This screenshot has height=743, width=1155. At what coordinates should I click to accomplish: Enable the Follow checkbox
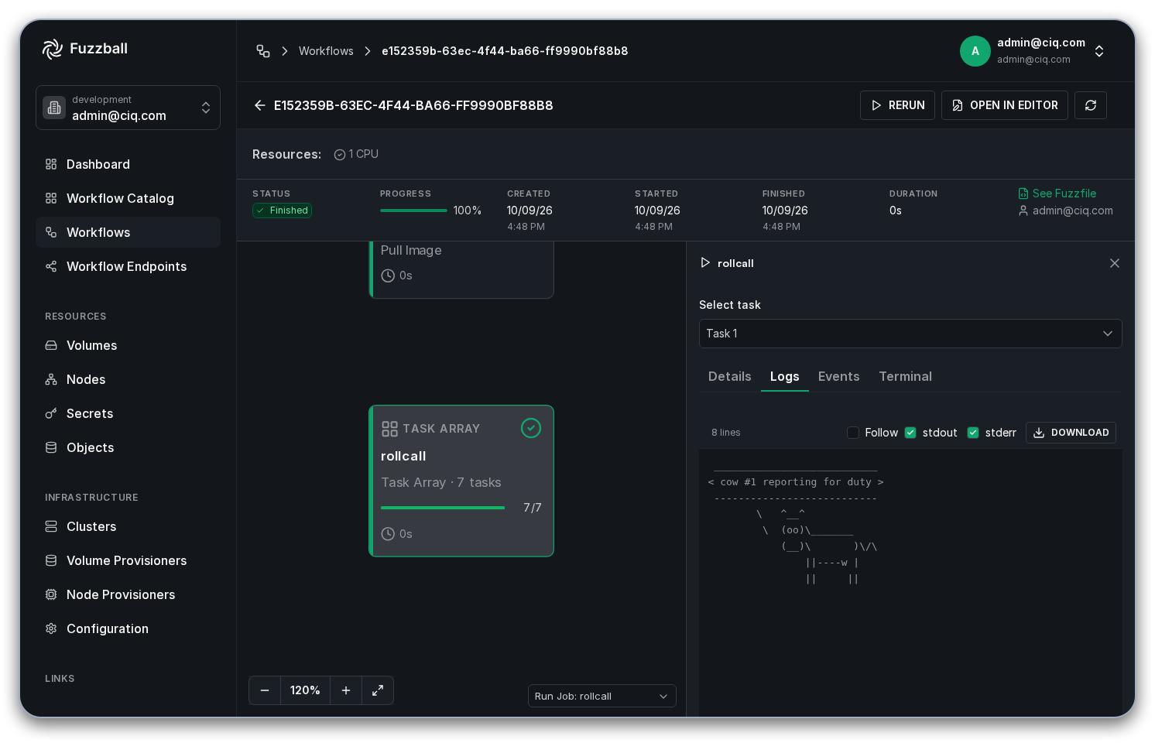point(853,433)
